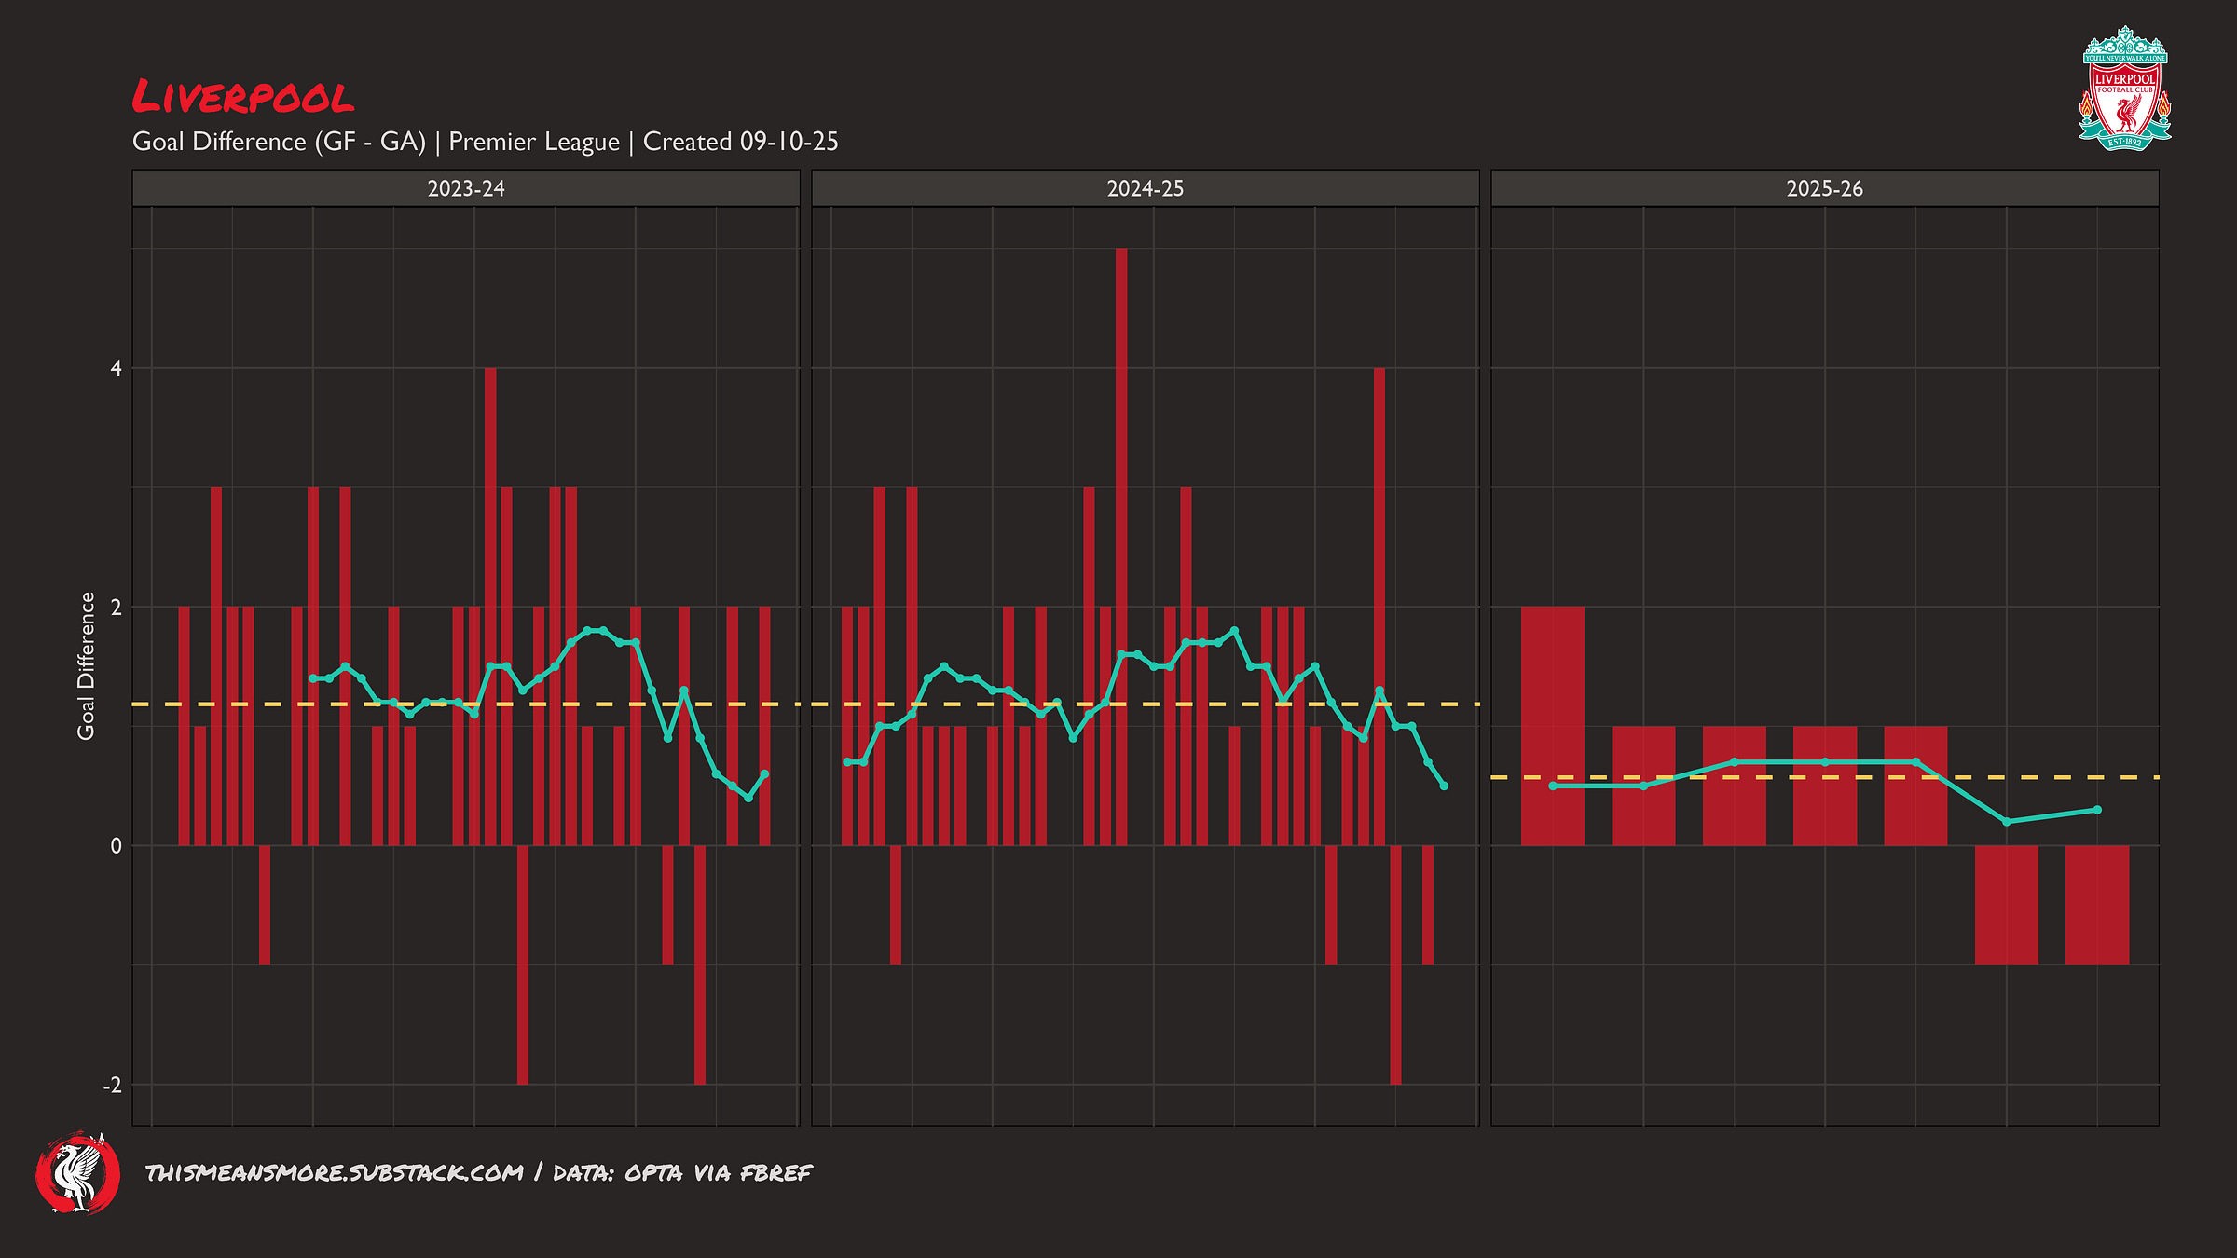Click the Goal Difference subtitle line

[485, 142]
